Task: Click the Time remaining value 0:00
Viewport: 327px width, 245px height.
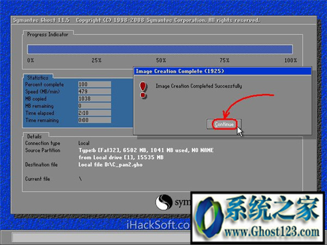Action: pos(94,120)
